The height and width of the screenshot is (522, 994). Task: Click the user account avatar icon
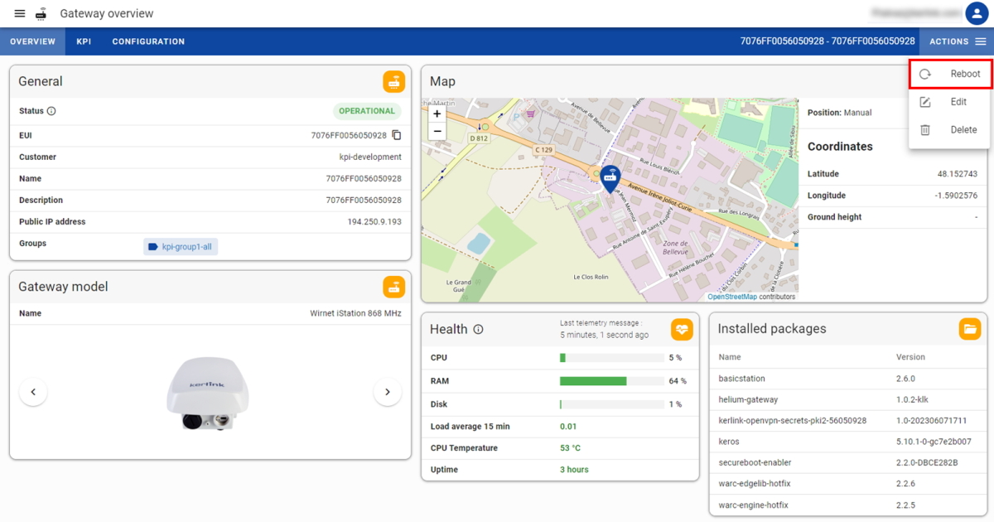[977, 14]
